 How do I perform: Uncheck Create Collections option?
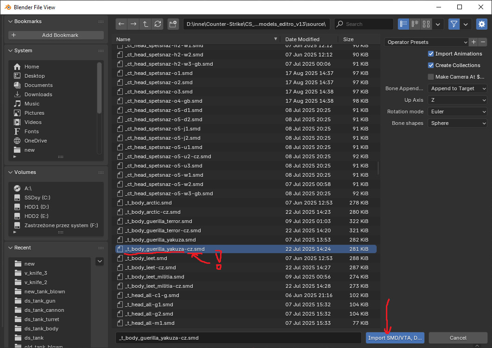coord(431,65)
